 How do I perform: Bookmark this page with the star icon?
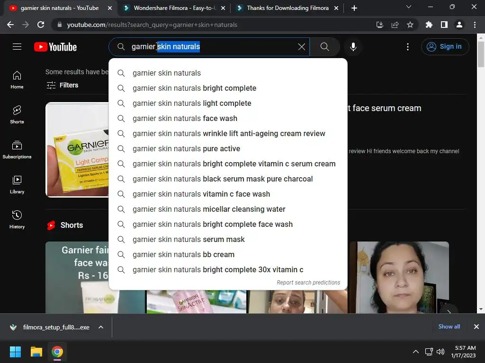click(410, 25)
